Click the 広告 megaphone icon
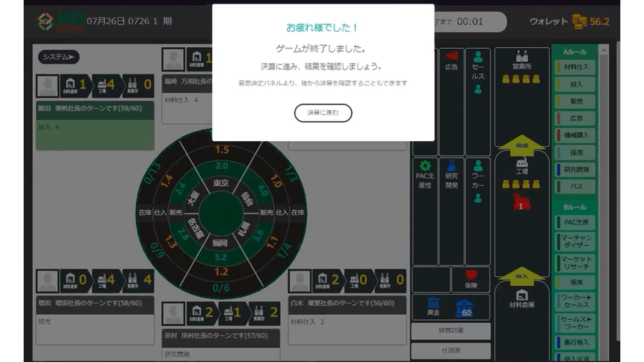This screenshot has width=644, height=362. [451, 56]
